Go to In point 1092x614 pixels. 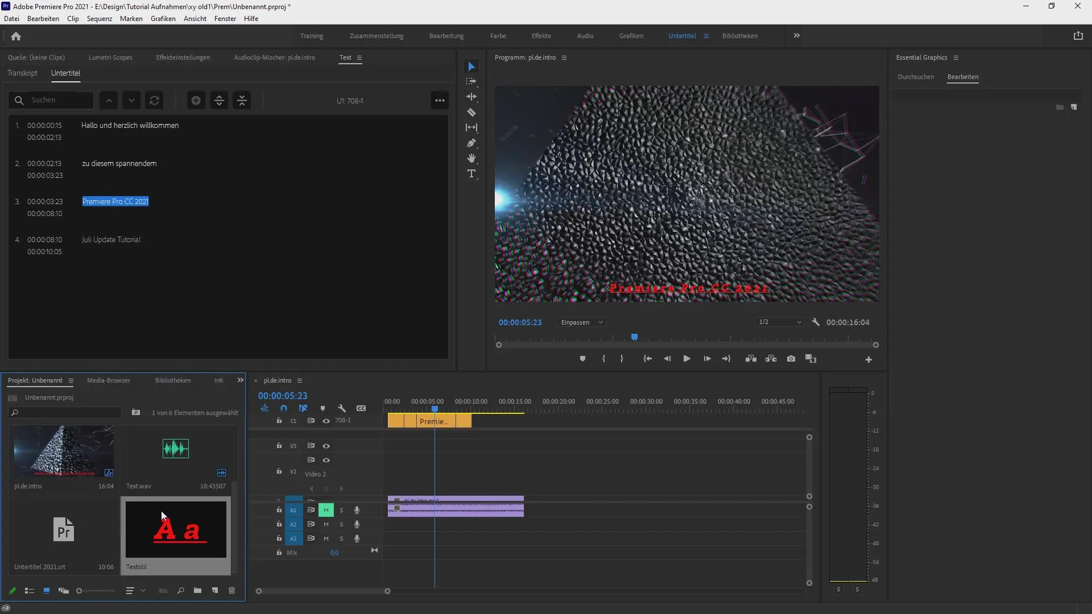(647, 359)
